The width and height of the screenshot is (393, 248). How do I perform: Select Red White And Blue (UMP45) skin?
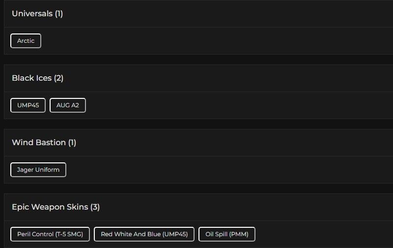tap(144, 234)
